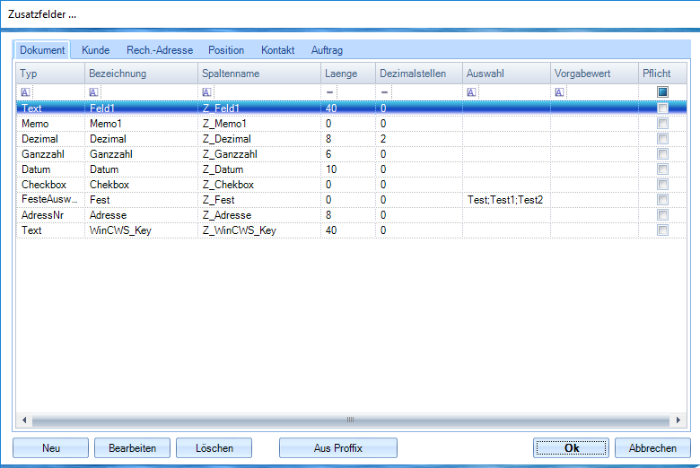Click the equals filter icon under Laenge
The width and height of the screenshot is (700, 468).
click(330, 92)
